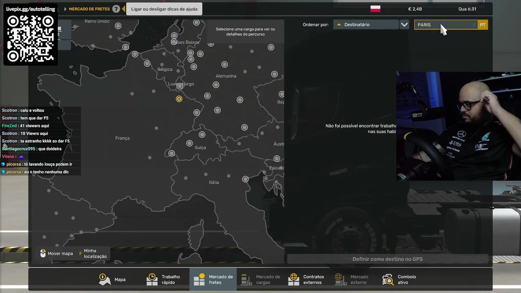Screen dimensions: 521x293
Task: Click the Reino Unido label on the map
Action: tap(97, 21)
